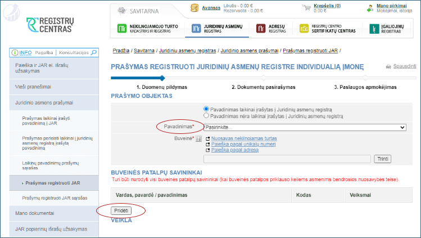This screenshot has height=238, width=421.
Task: Open the Savitarna tab
Action: [x=138, y=11]
